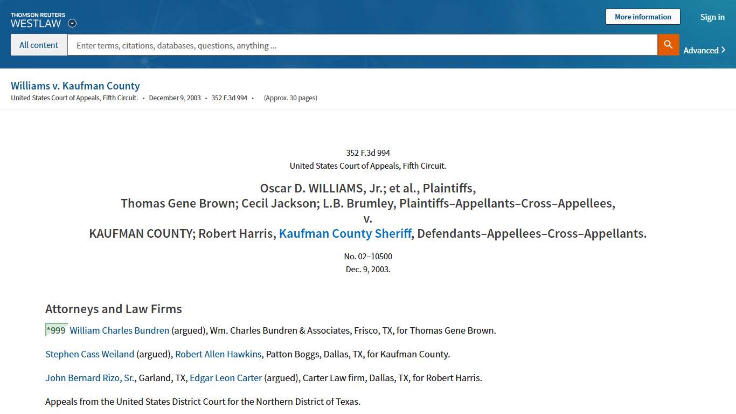Image resolution: width=736 pixels, height=414 pixels.
Task: Click the Attorneys and Law Firms heading
Action: pyautogui.click(x=113, y=309)
